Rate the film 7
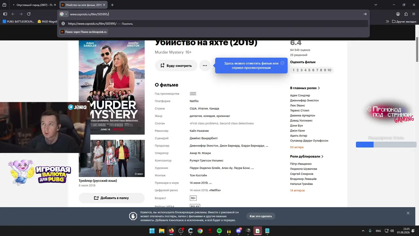The height and width of the screenshot is (236, 419). pyautogui.click(x=317, y=70)
